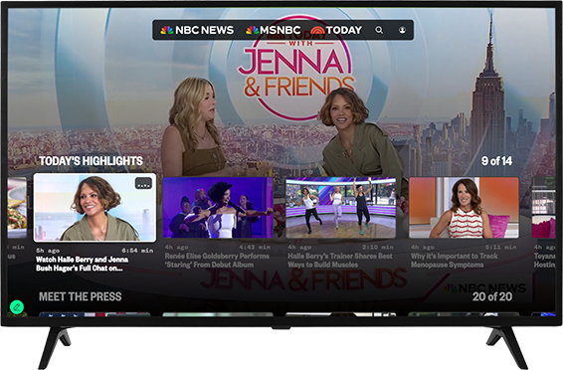
Task: Click the green pencil edit icon
Action: [x=17, y=307]
